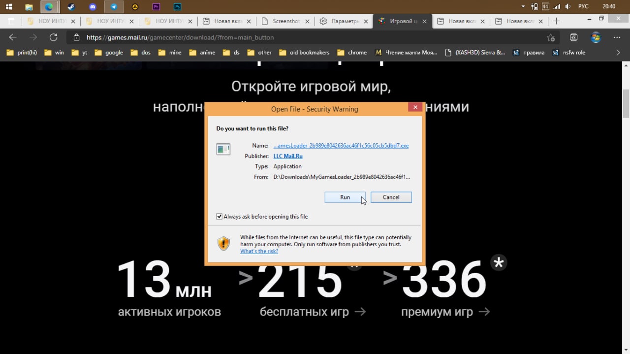Click the network signal tray icon
The width and height of the screenshot is (630, 354).
557,6
